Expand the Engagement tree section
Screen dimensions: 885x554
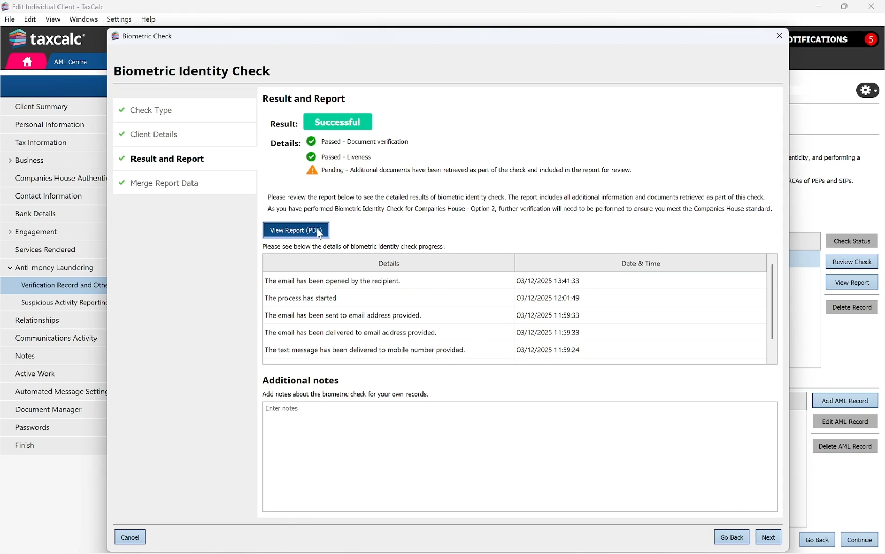(10, 232)
